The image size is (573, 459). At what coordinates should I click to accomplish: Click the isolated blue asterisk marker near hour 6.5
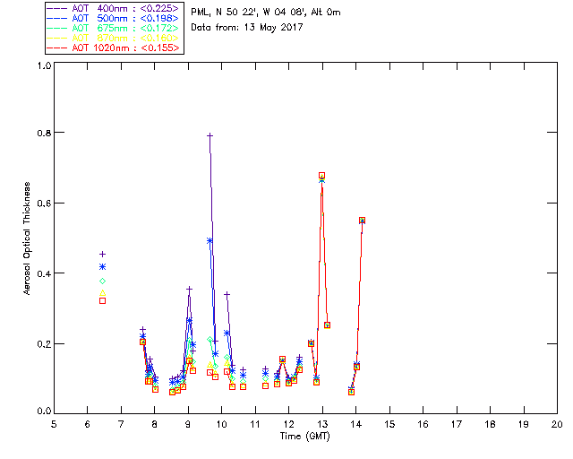pos(103,267)
